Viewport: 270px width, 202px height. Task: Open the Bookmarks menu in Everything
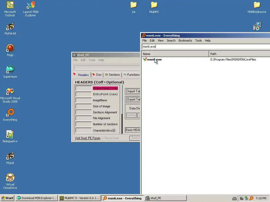[x=185, y=41]
